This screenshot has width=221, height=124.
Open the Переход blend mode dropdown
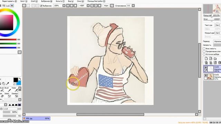click(x=217, y=41)
